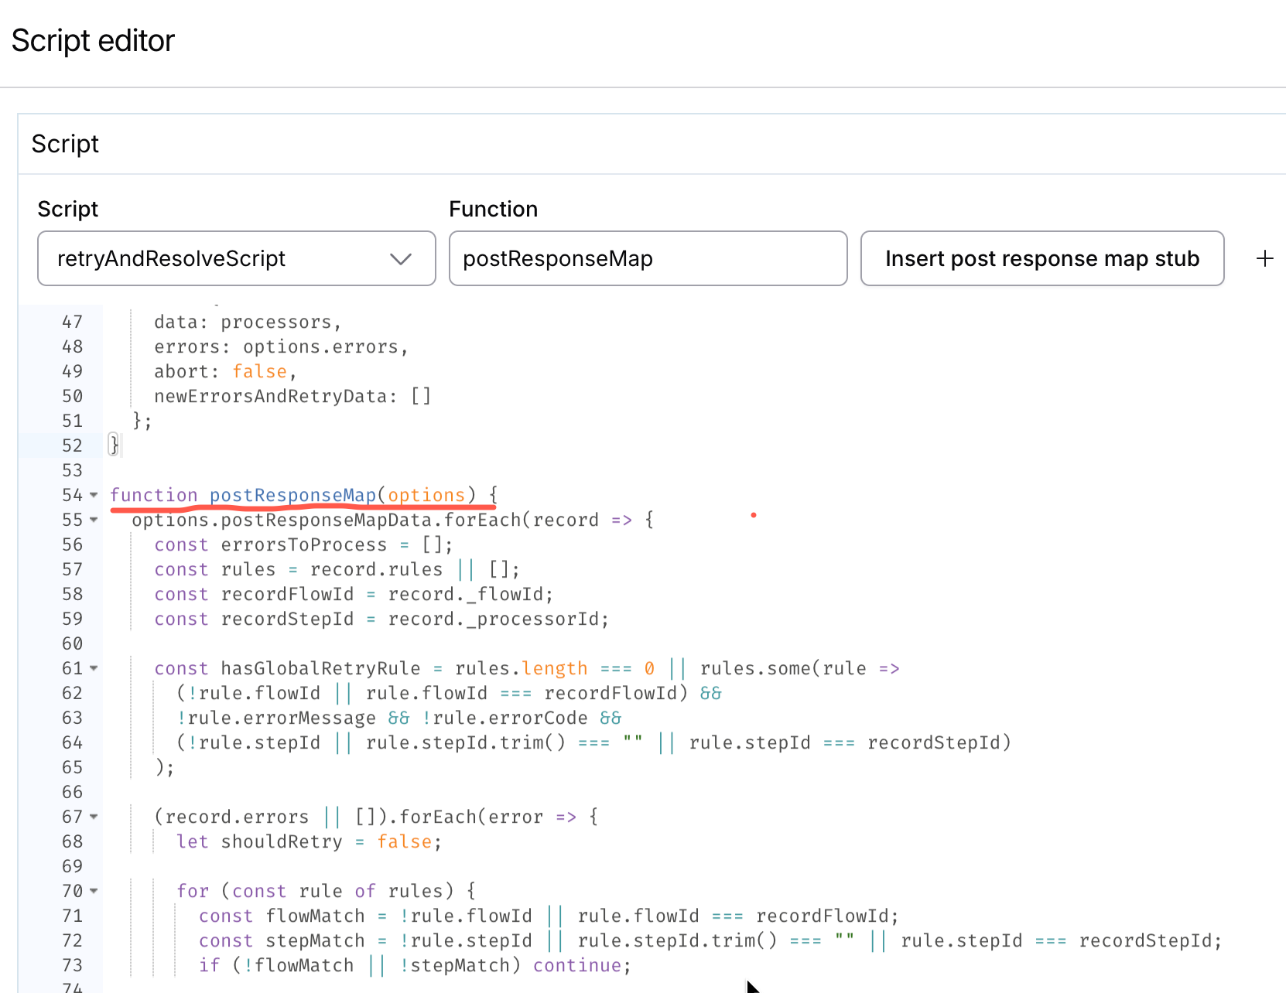The image size is (1286, 993).
Task: Click the Script panel header
Action: pyautogui.click(x=65, y=144)
